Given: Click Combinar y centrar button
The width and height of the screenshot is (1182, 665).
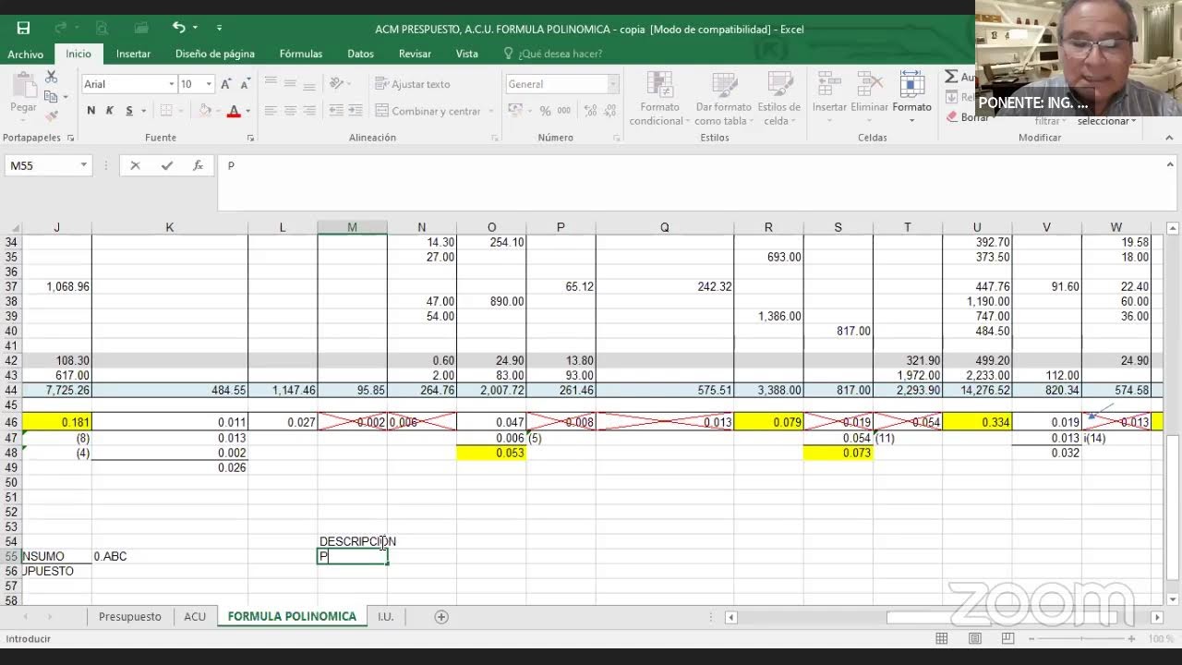Looking at the screenshot, I should [428, 111].
